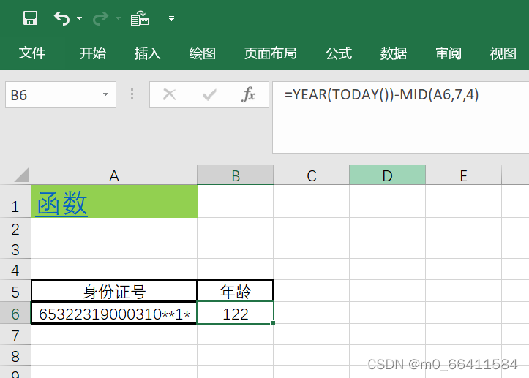Select column D header
Screen dimensions: 529x378
387,175
